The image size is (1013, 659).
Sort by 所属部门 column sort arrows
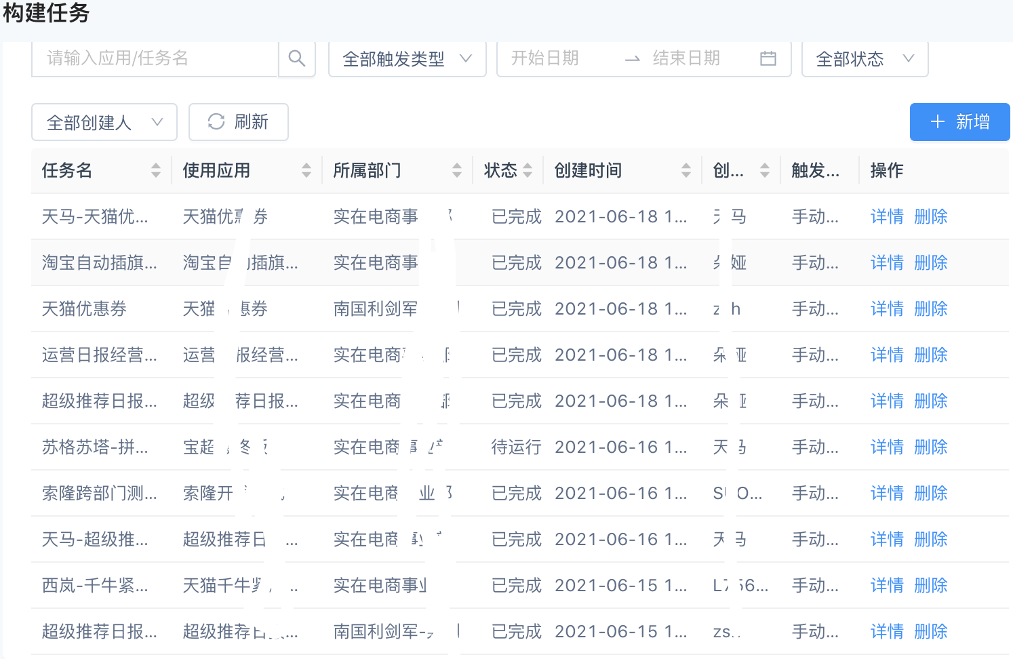[x=457, y=170]
